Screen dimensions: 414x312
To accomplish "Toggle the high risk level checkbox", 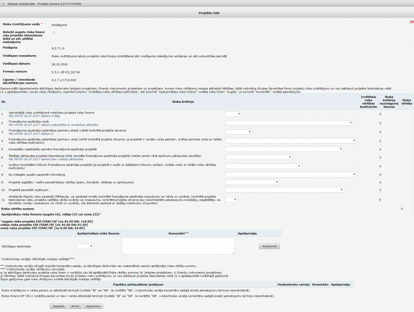I will tap(54, 33).
